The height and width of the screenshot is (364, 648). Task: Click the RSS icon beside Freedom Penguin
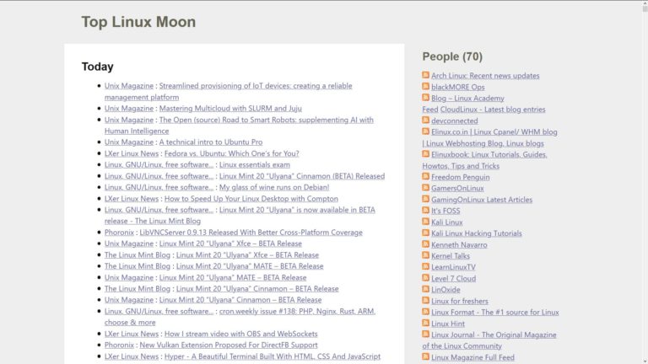426,177
